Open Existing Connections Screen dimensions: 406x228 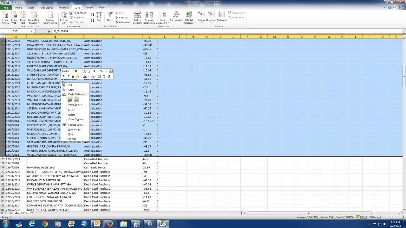[x=50, y=18]
